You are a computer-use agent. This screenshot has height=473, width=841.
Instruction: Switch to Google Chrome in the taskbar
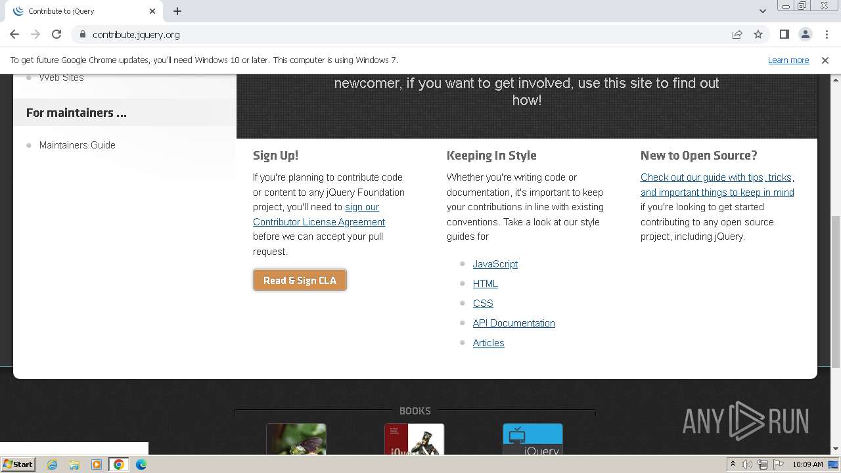[119, 464]
